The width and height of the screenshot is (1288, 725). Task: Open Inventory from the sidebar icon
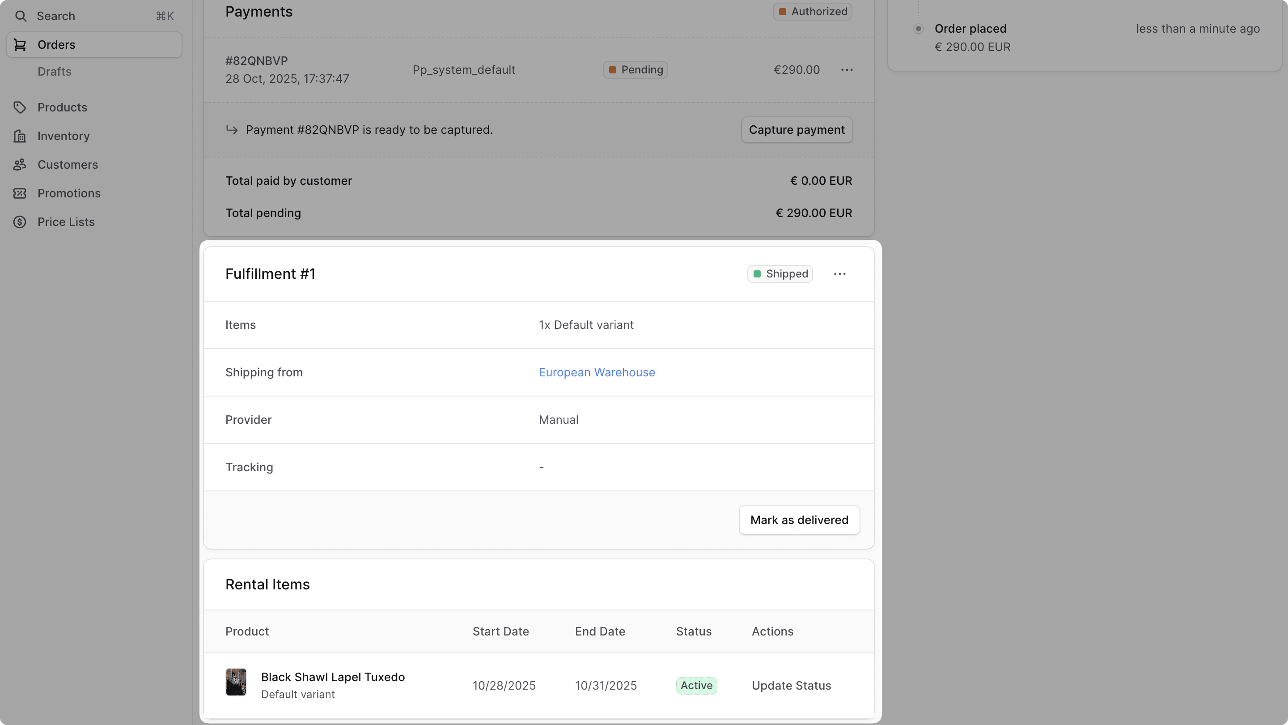[x=20, y=136]
